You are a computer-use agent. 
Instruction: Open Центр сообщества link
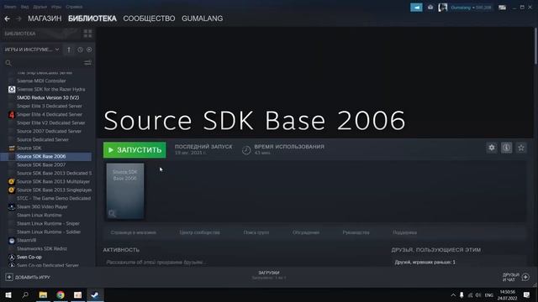tap(200, 232)
